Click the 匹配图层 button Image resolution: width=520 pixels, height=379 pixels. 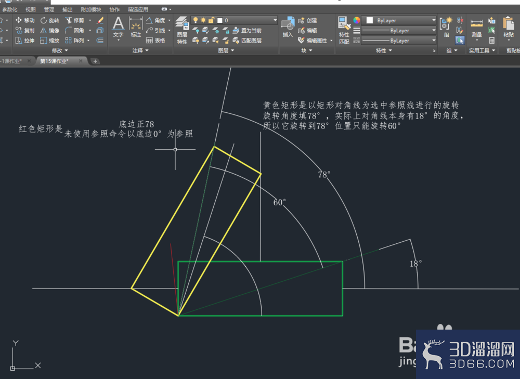[x=246, y=41]
